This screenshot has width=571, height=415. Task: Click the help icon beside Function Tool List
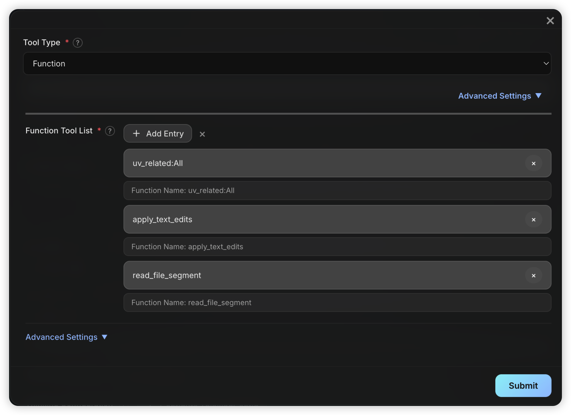coord(110,131)
